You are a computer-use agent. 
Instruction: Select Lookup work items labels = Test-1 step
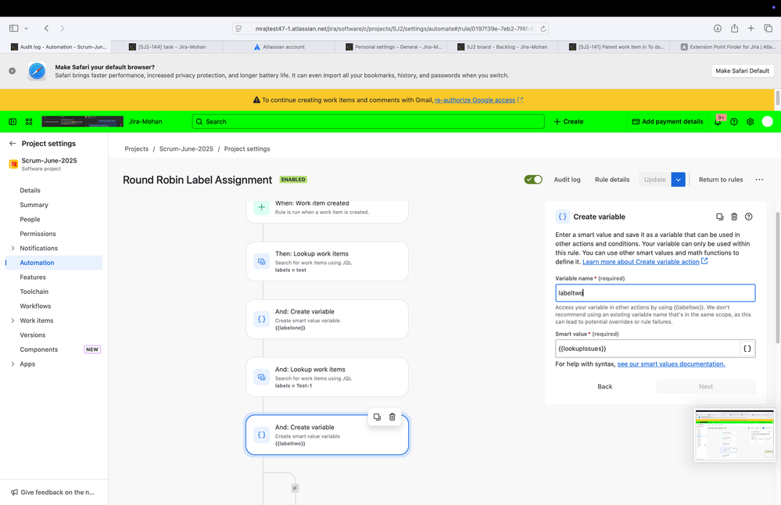coord(328,377)
